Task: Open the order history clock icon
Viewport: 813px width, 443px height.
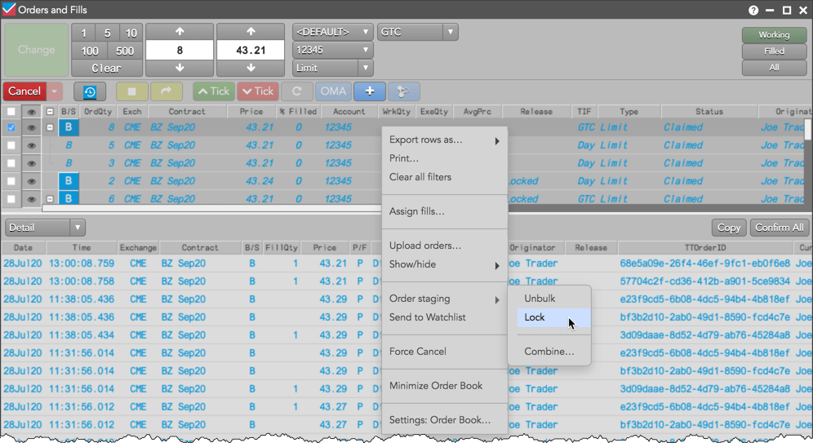Action: coord(90,91)
